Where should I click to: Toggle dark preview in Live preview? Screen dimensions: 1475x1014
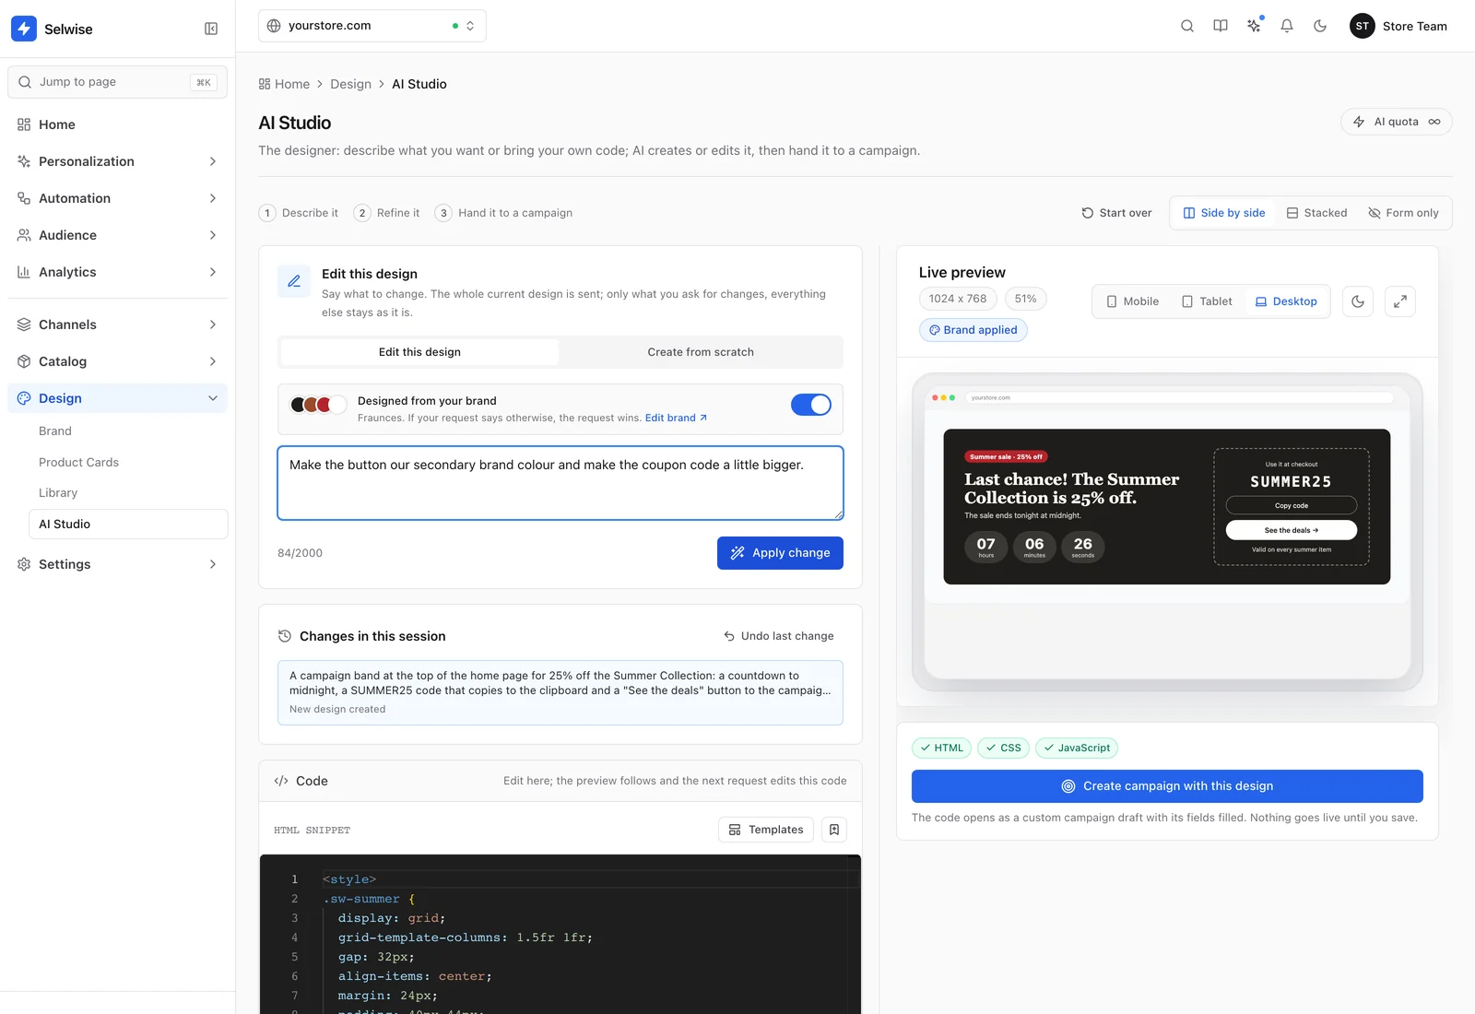pyautogui.click(x=1358, y=301)
